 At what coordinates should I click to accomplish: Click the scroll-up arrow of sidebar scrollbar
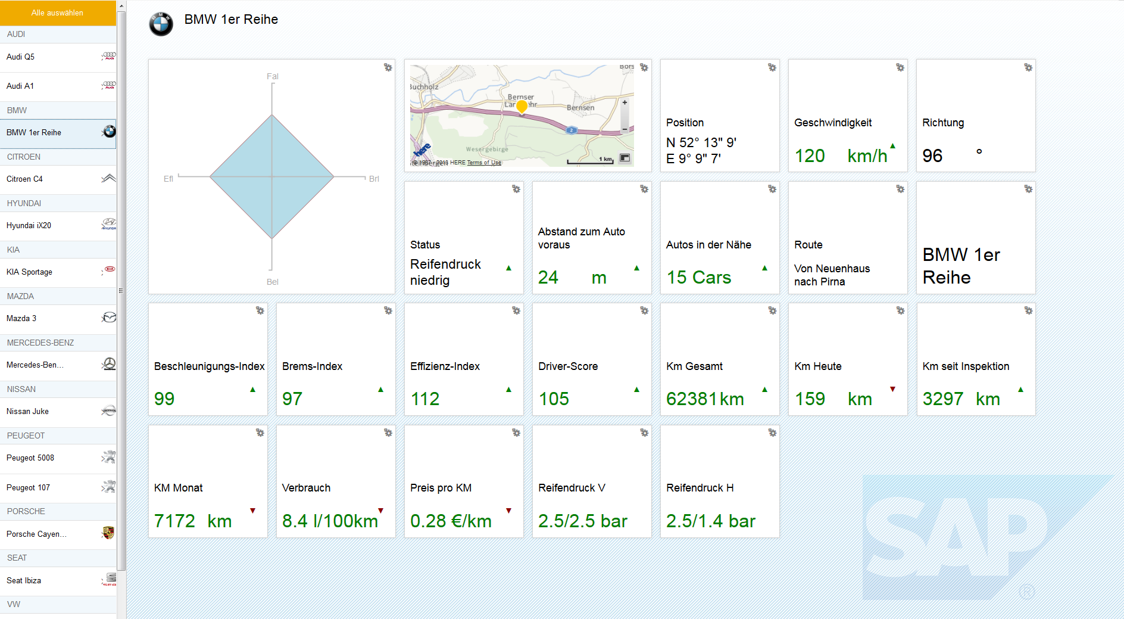(121, 6)
